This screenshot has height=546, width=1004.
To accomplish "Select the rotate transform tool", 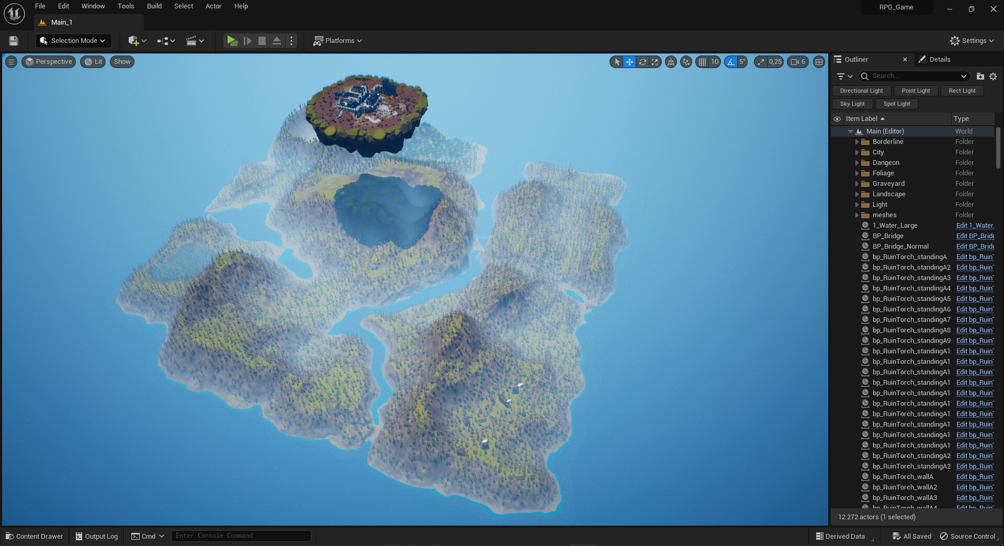I will pos(642,62).
